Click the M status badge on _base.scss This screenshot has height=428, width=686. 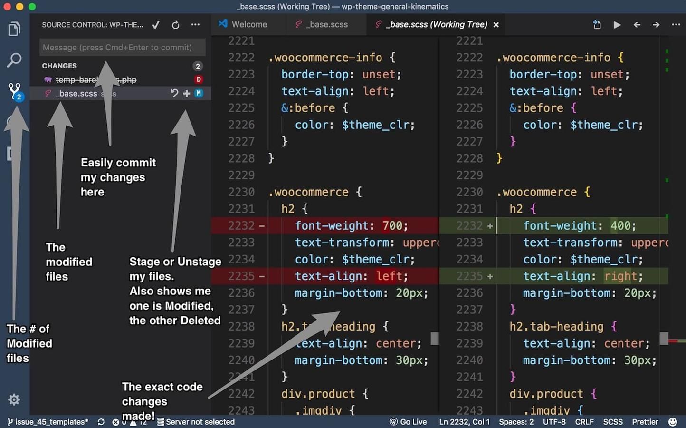click(199, 93)
